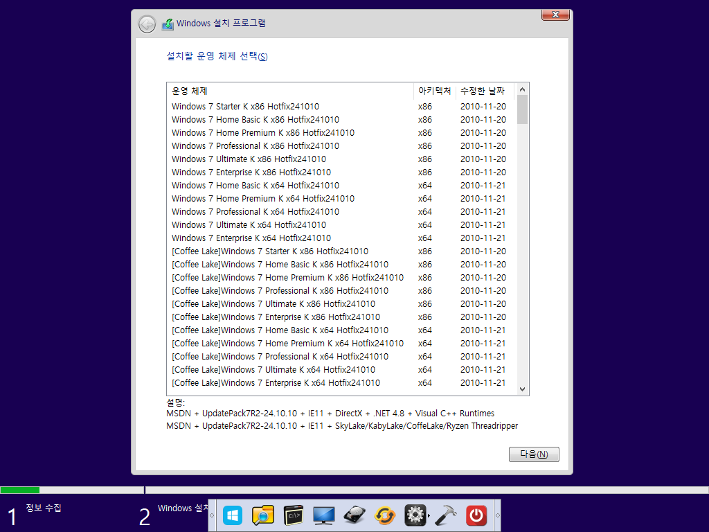Click x86 cell in Windows 7 Starter K row
Image resolution: width=709 pixels, height=532 pixels.
point(424,106)
